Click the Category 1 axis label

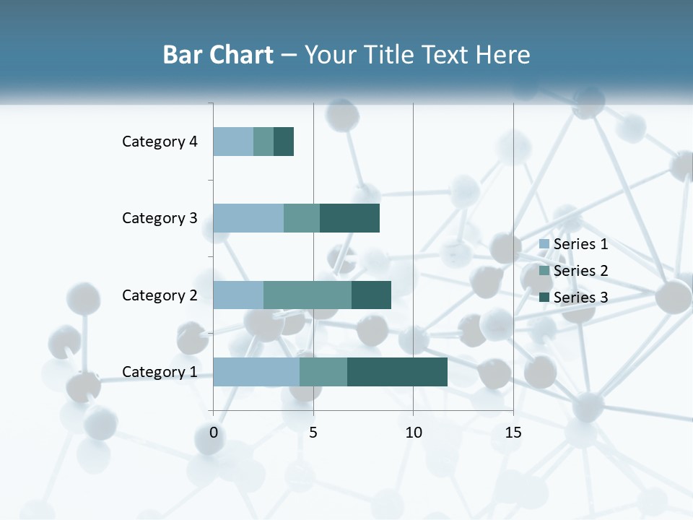coord(160,372)
